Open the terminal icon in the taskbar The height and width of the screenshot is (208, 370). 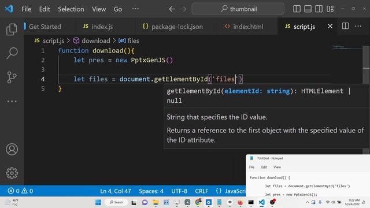click(251, 202)
